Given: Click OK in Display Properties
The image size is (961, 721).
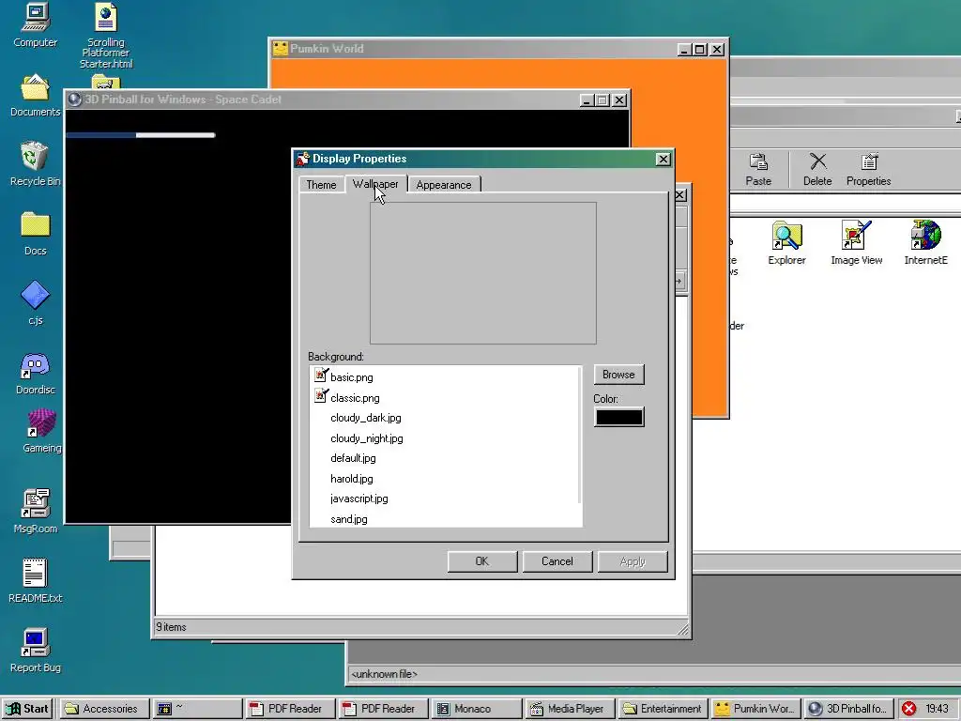Looking at the screenshot, I should pyautogui.click(x=482, y=561).
